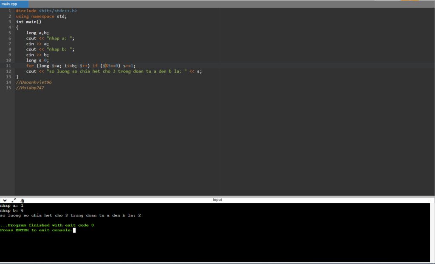Place cursor on '#include <bits/stdc++.h>' line
The height and width of the screenshot is (264, 435).
point(46,11)
